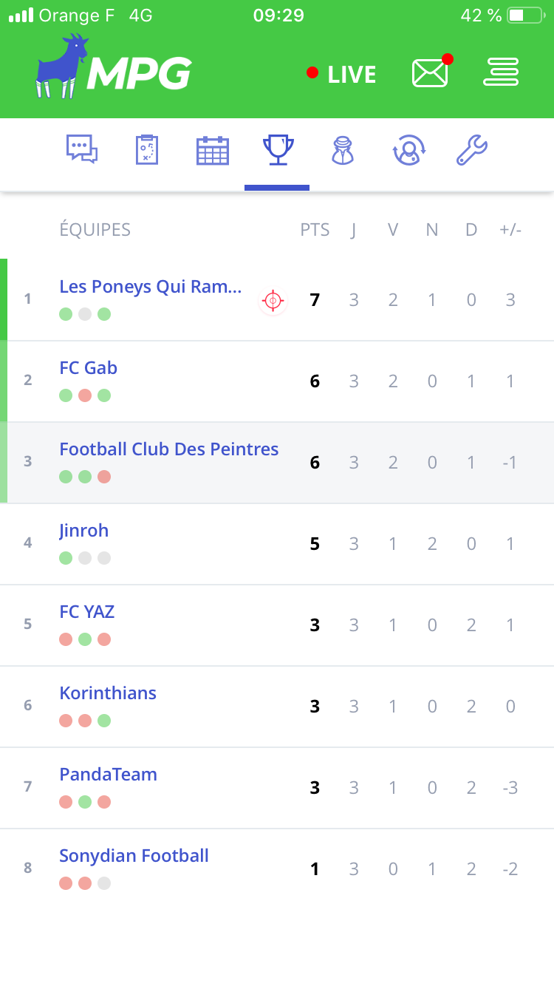Open Jinroh team page

[x=84, y=531]
